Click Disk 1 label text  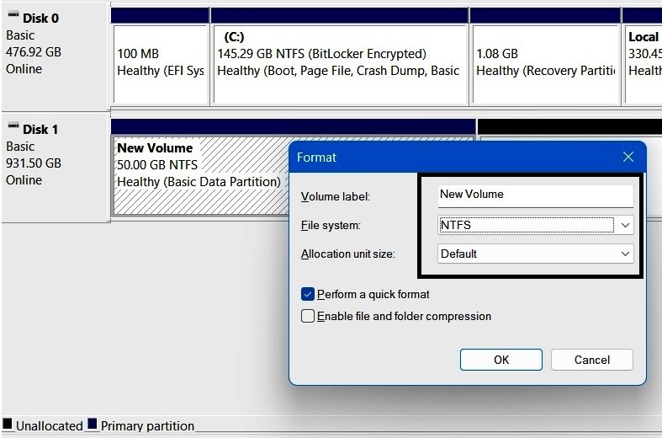click(40, 130)
